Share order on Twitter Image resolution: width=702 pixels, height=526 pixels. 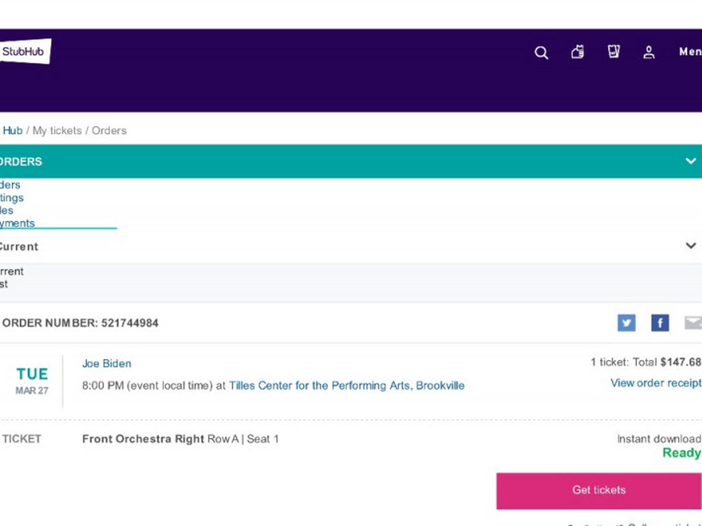[626, 323]
